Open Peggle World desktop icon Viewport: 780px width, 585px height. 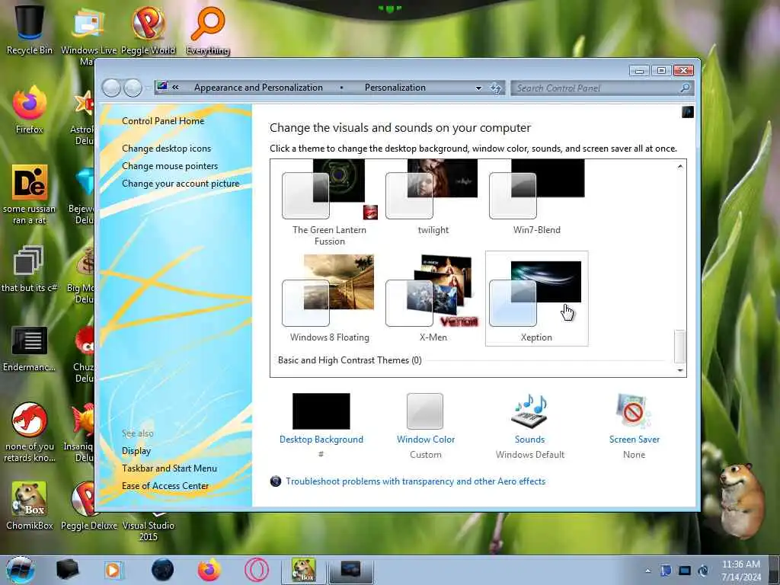click(x=149, y=30)
